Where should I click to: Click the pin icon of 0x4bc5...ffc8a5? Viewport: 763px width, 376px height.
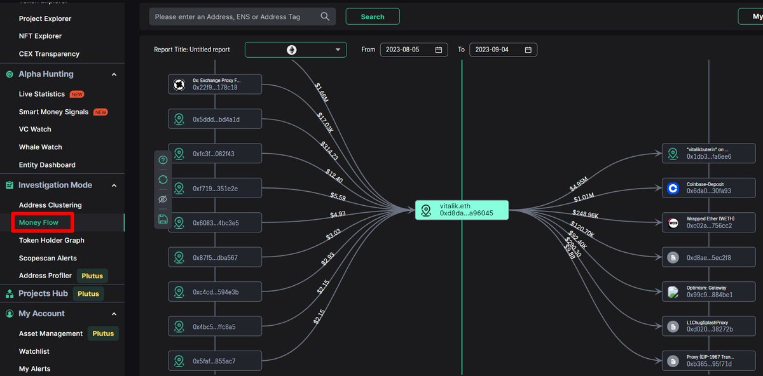pyautogui.click(x=180, y=326)
